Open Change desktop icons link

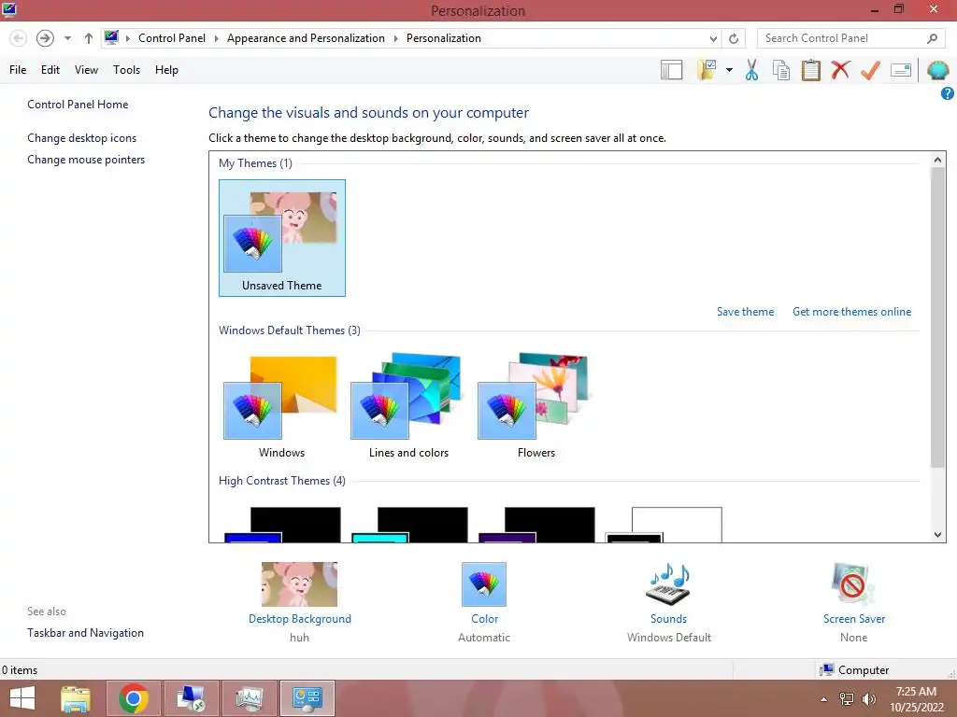(82, 138)
